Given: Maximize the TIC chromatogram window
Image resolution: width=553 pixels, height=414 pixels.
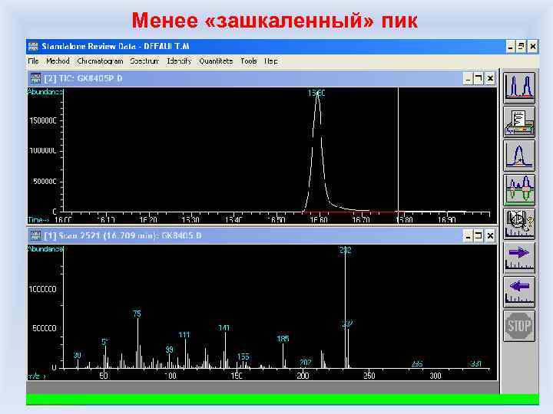Looking at the screenshot, I should (478, 78).
